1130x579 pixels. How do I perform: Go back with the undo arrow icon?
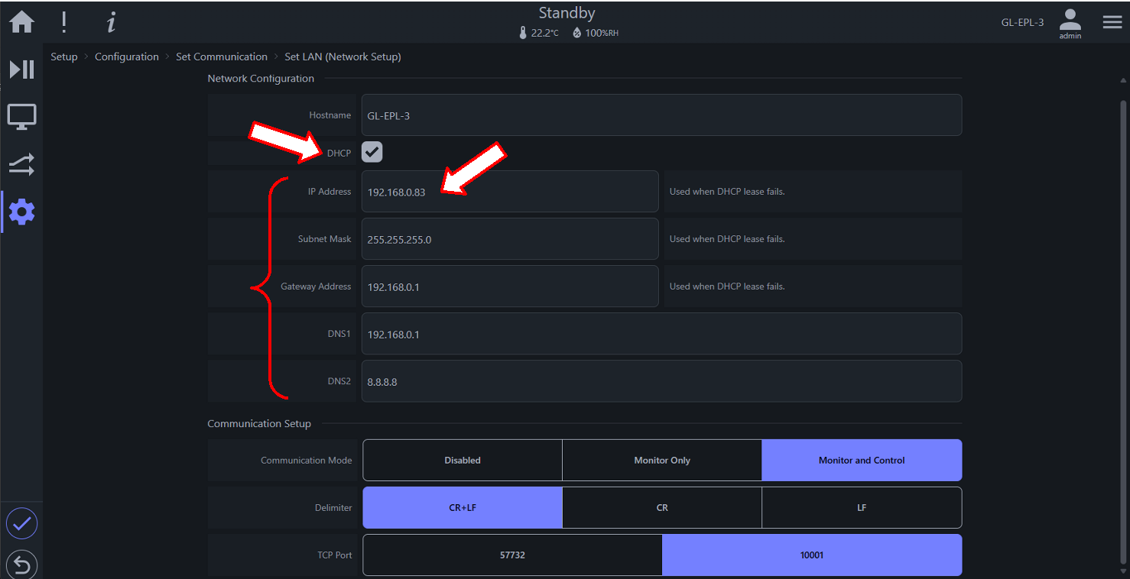click(21, 565)
